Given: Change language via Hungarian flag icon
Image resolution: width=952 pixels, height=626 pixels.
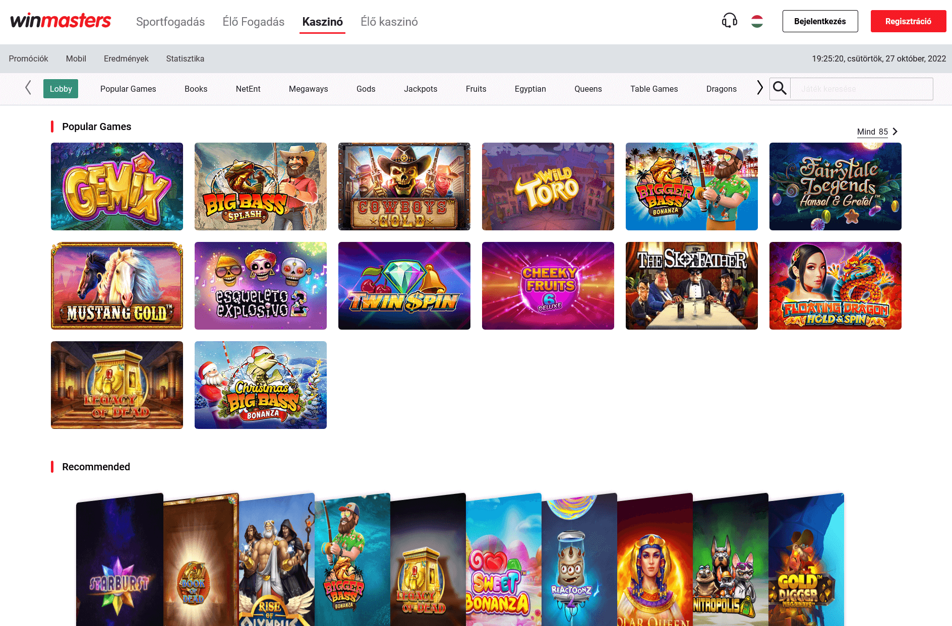Looking at the screenshot, I should point(757,21).
